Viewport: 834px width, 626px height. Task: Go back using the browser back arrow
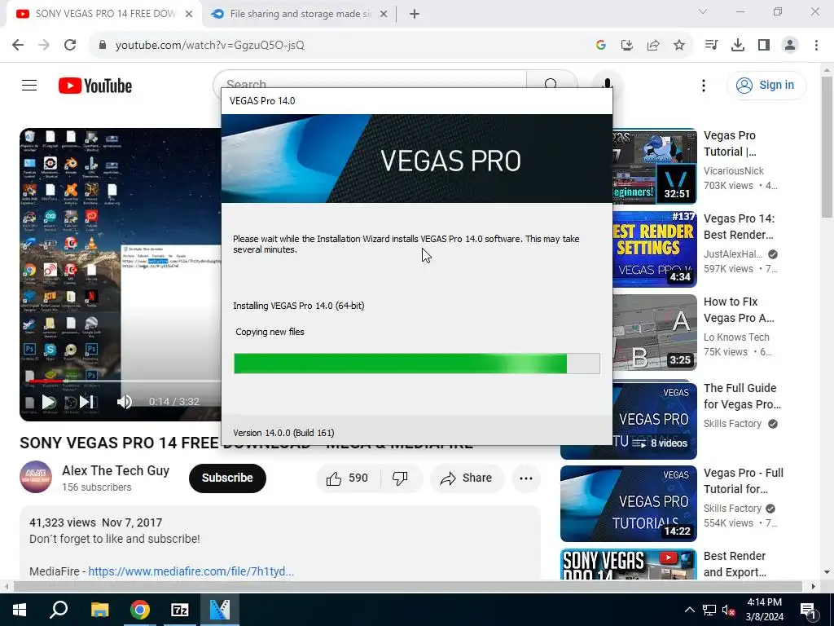[x=18, y=46]
